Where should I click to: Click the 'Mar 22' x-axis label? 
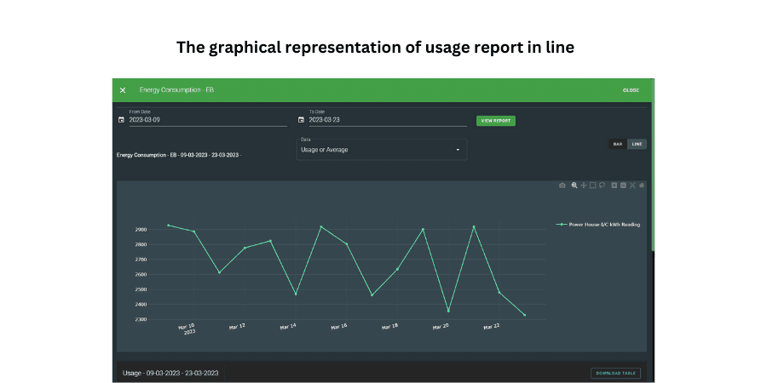click(x=492, y=326)
